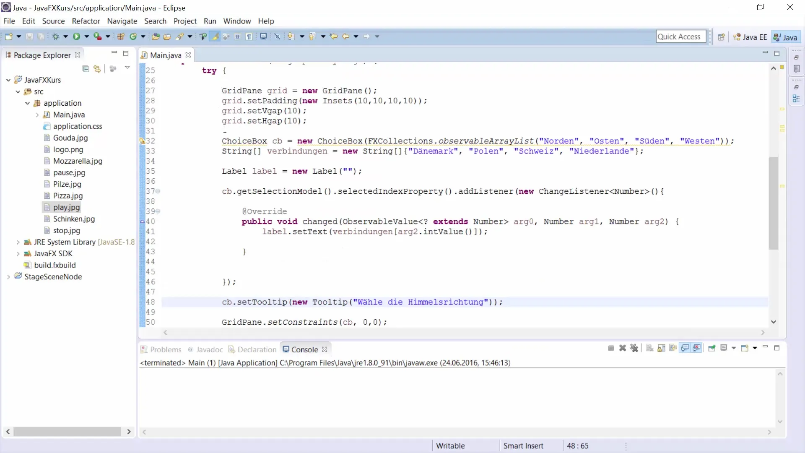Open the Package Explorer View Menu triangle
This screenshot has height=453, width=805.
tap(127, 68)
